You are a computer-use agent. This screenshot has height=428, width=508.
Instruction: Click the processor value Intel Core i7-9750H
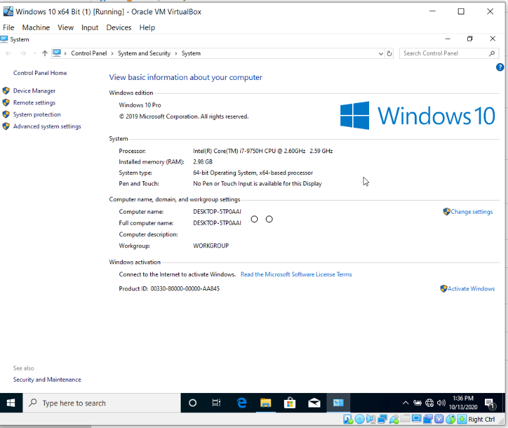pos(263,151)
